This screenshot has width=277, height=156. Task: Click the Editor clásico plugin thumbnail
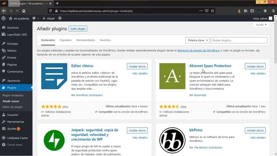click(54, 76)
